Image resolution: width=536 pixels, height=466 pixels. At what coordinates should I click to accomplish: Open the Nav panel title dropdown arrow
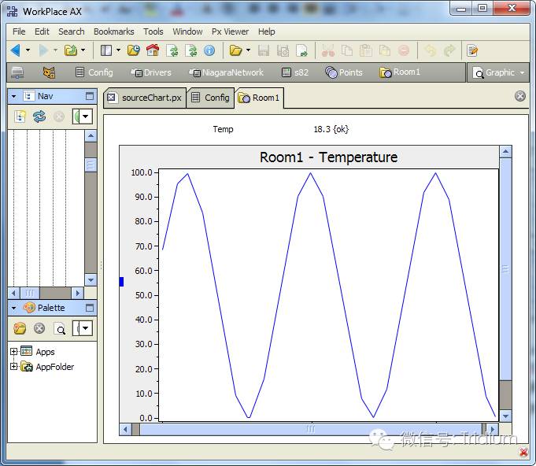(x=13, y=96)
